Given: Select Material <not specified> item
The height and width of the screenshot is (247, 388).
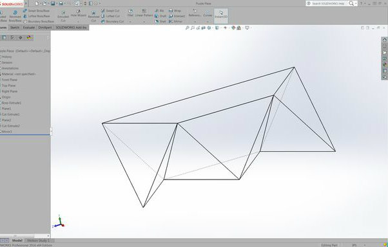Looking at the screenshot, I should click(18, 74).
